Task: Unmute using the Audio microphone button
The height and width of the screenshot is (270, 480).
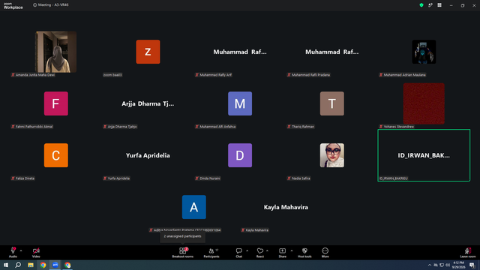Action: tap(13, 252)
